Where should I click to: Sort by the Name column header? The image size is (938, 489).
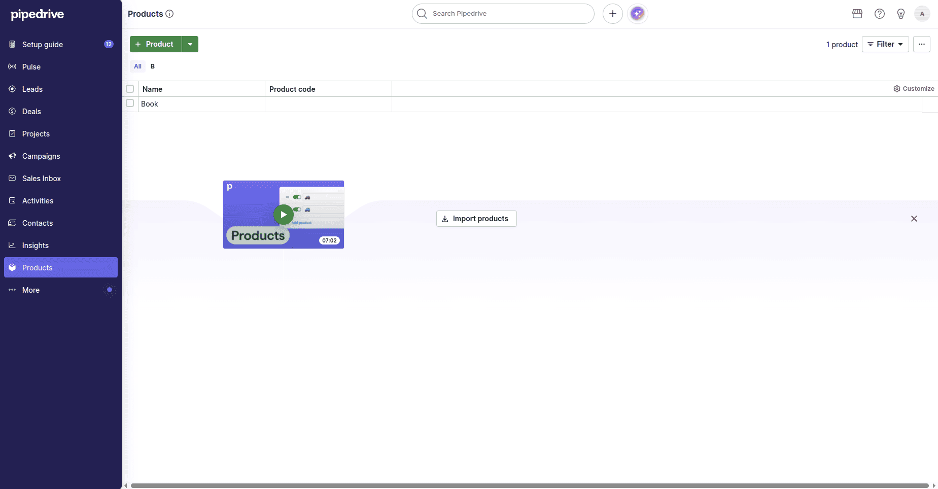click(x=201, y=89)
